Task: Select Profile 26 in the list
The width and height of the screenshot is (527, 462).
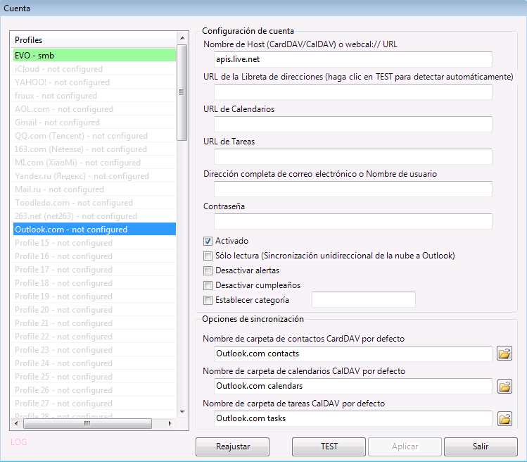Action: (x=94, y=390)
